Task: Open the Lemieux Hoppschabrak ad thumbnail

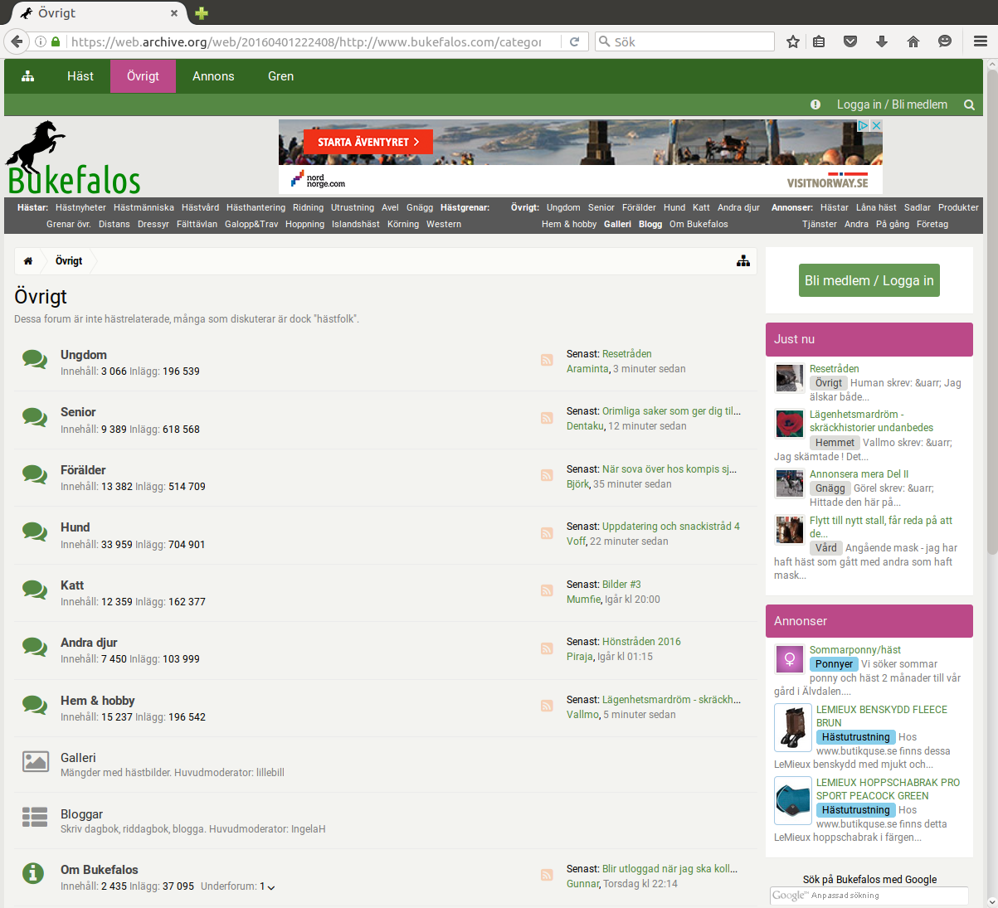Action: 792,800
